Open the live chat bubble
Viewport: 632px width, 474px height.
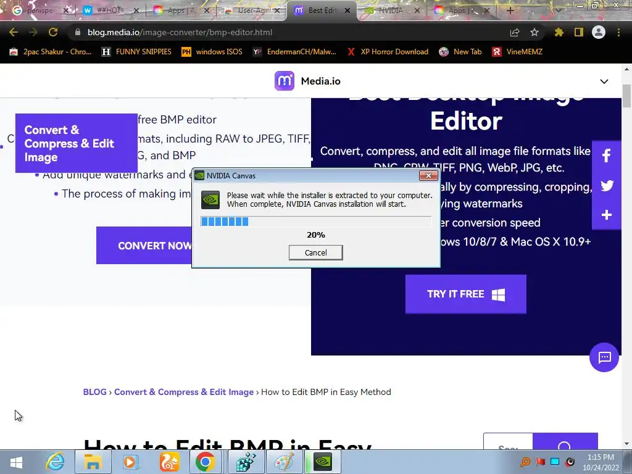tap(604, 357)
